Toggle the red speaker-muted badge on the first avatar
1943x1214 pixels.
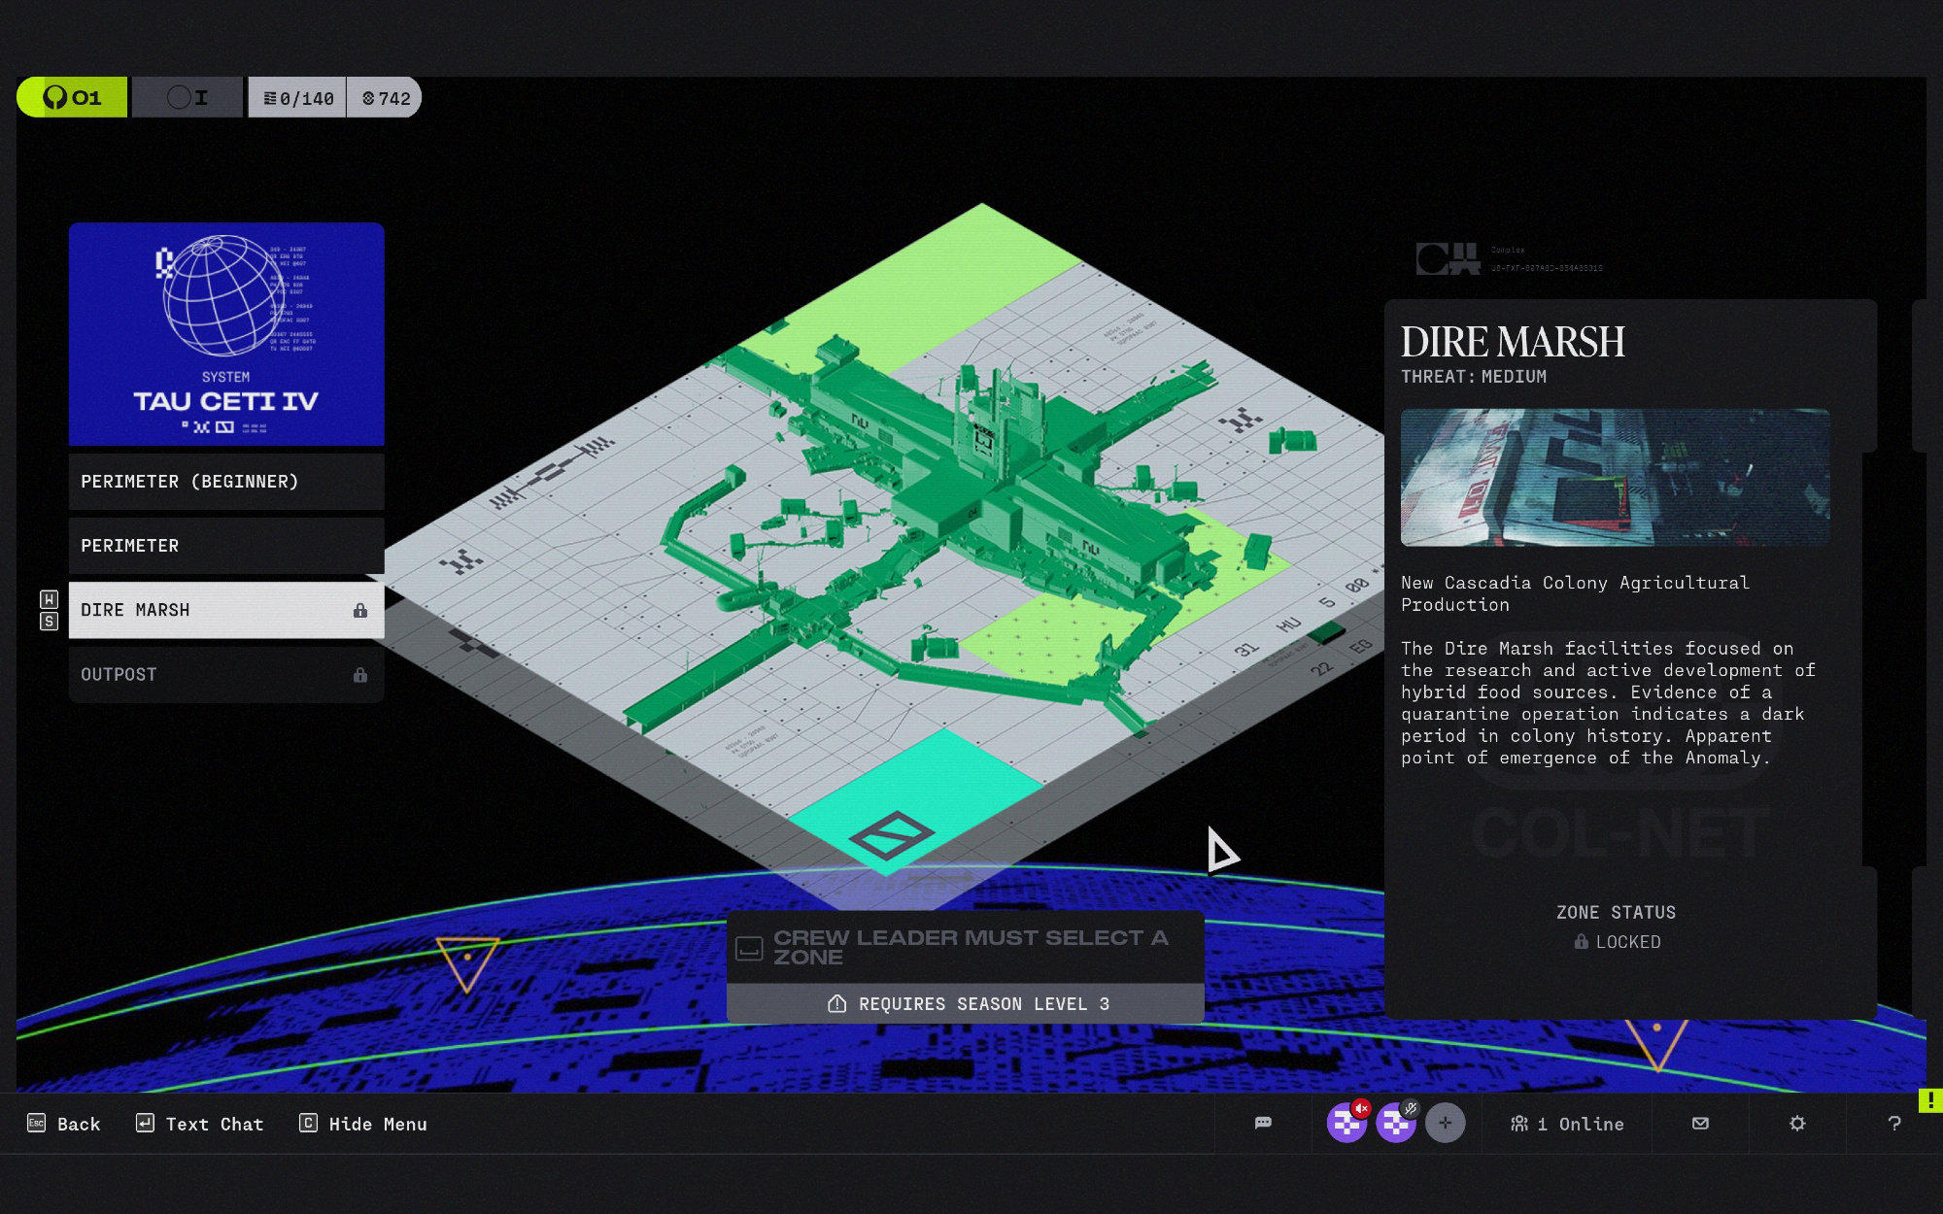point(1362,1108)
